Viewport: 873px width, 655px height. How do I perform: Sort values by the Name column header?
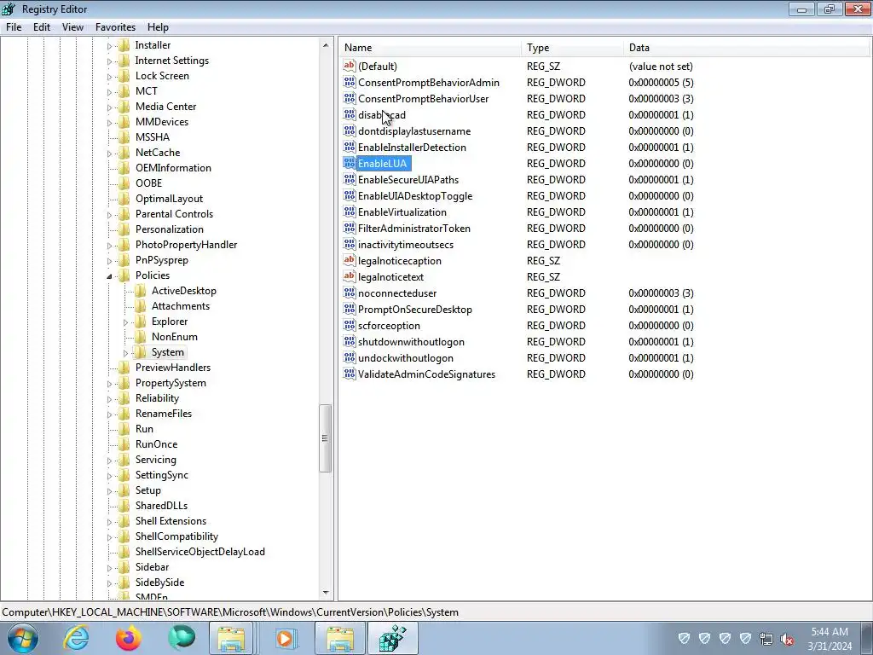[x=431, y=48]
